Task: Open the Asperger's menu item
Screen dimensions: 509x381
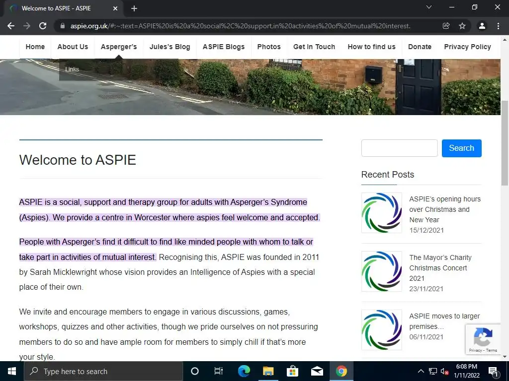Action: [119, 47]
